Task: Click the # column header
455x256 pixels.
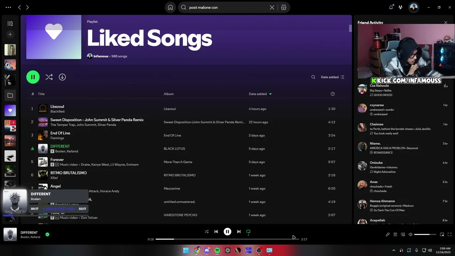Action: click(x=33, y=94)
